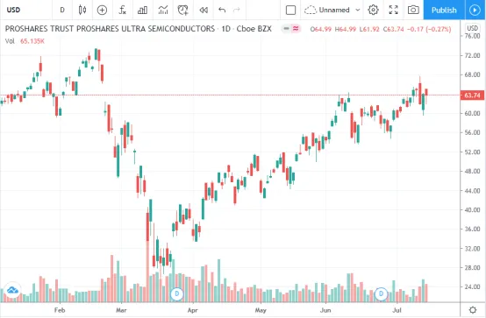Open the USD currency selector on the price axis
Viewport: 486px width, 318px height.
point(472,28)
